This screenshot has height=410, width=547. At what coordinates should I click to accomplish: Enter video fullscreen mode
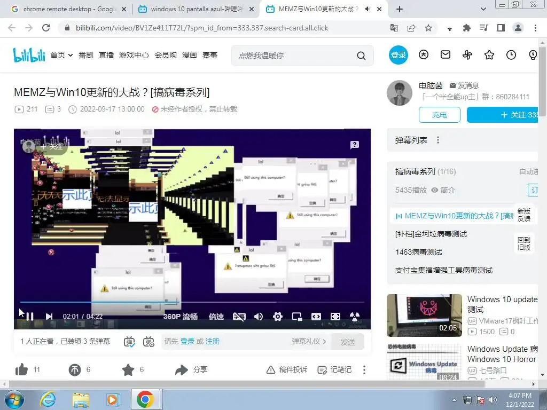tap(335, 317)
